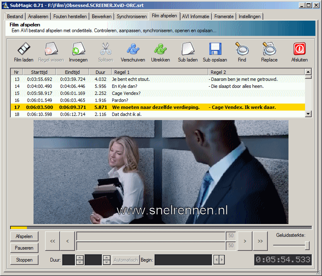Click the second Duur input box
This screenshot has width=322, height=276.
point(94,260)
